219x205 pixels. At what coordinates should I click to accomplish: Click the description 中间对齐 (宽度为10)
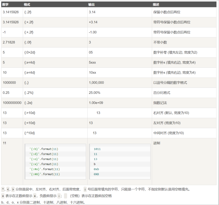(168, 133)
